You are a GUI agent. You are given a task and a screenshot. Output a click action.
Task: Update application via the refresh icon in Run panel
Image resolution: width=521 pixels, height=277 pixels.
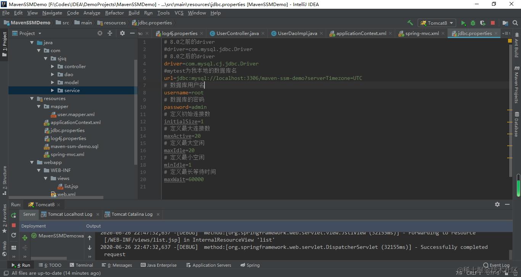(x=14, y=235)
